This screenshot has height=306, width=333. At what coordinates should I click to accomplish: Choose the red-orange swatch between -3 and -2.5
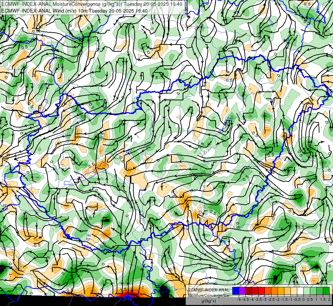point(268,291)
